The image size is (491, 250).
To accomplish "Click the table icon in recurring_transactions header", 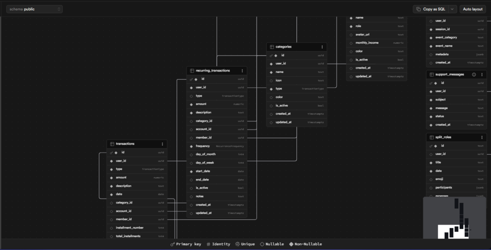I will 192,71.
